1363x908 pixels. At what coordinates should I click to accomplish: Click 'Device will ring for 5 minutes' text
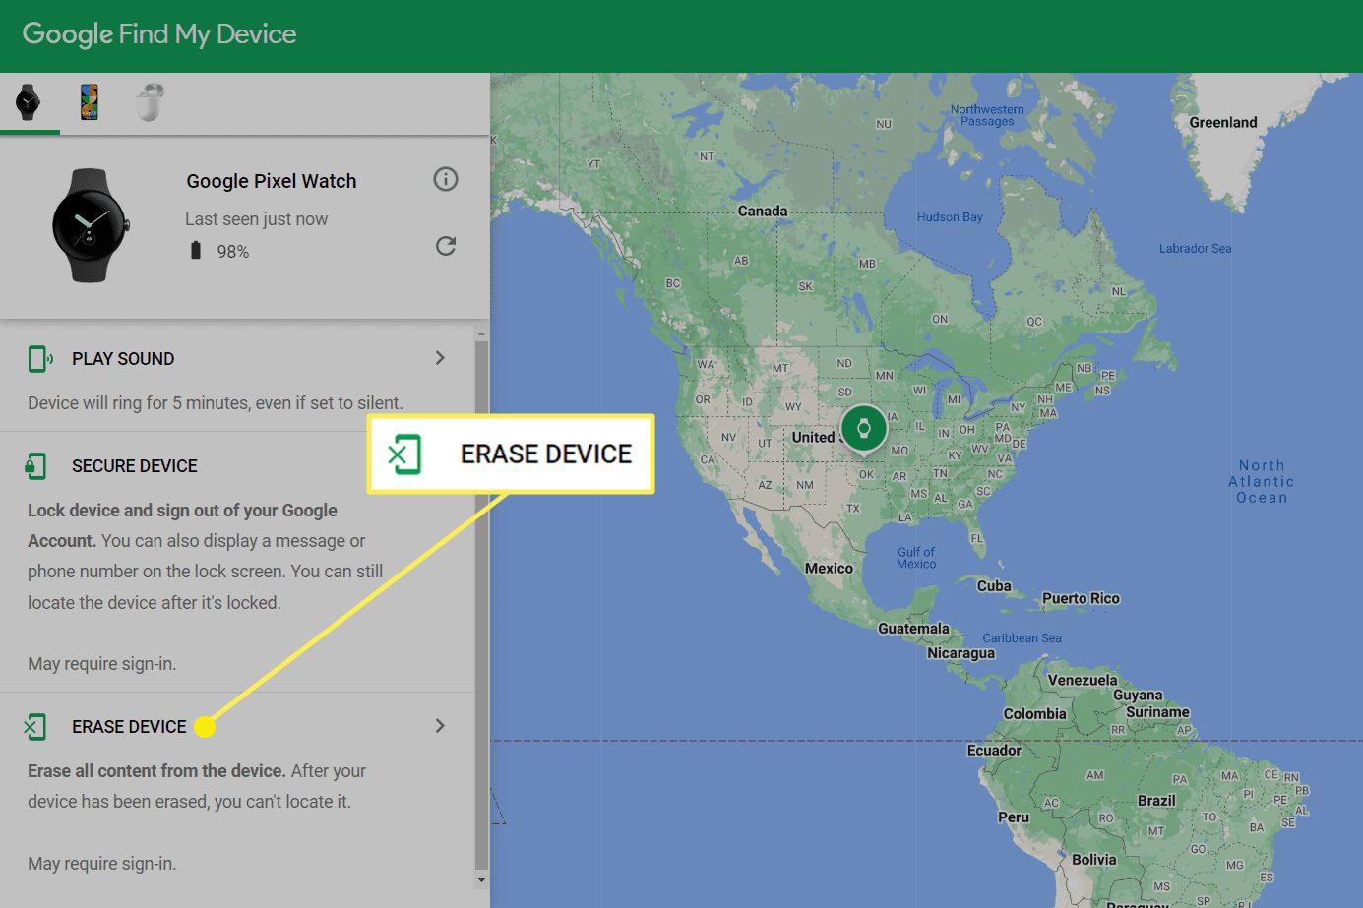tap(215, 403)
